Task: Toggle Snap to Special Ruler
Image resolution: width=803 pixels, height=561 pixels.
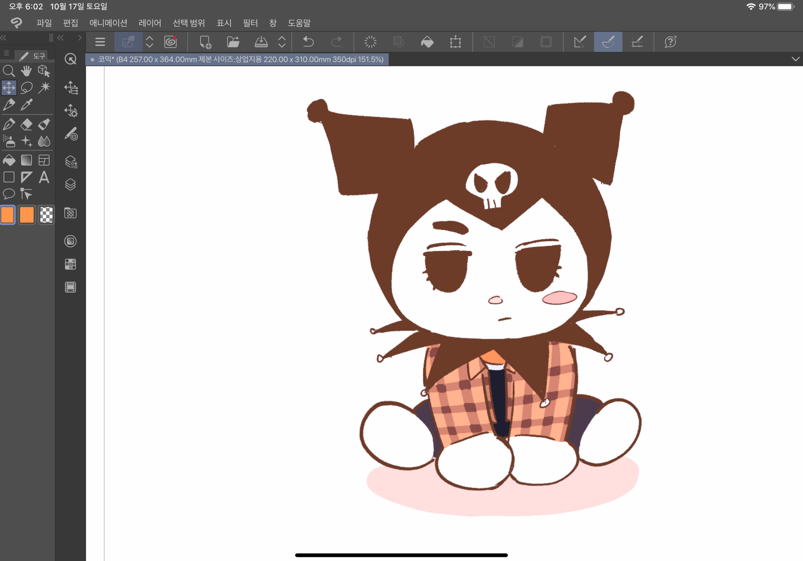Action: click(x=608, y=42)
